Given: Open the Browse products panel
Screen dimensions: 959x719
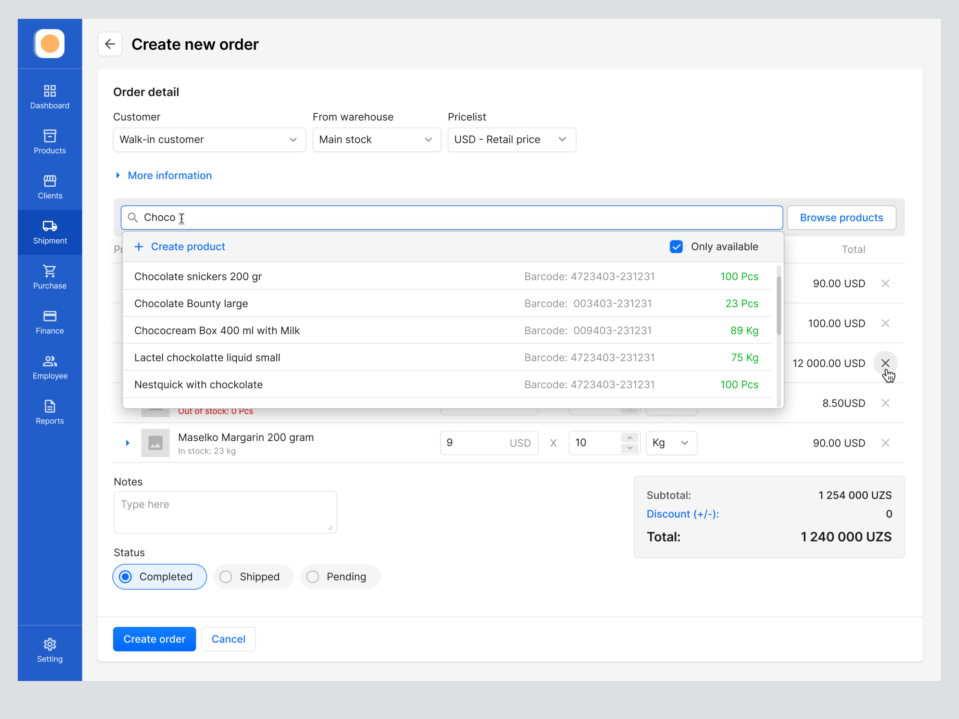Looking at the screenshot, I should pyautogui.click(x=841, y=217).
